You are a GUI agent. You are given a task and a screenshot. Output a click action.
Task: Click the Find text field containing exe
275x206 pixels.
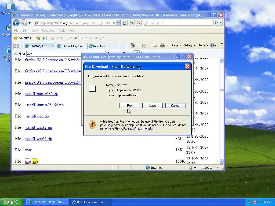tap(66, 54)
